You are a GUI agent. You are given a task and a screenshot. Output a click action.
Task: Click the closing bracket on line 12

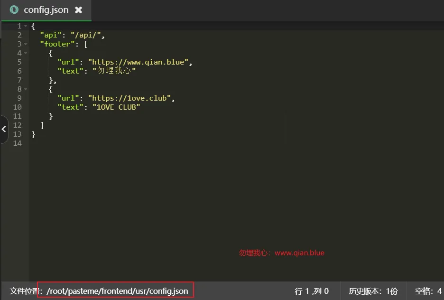42,125
